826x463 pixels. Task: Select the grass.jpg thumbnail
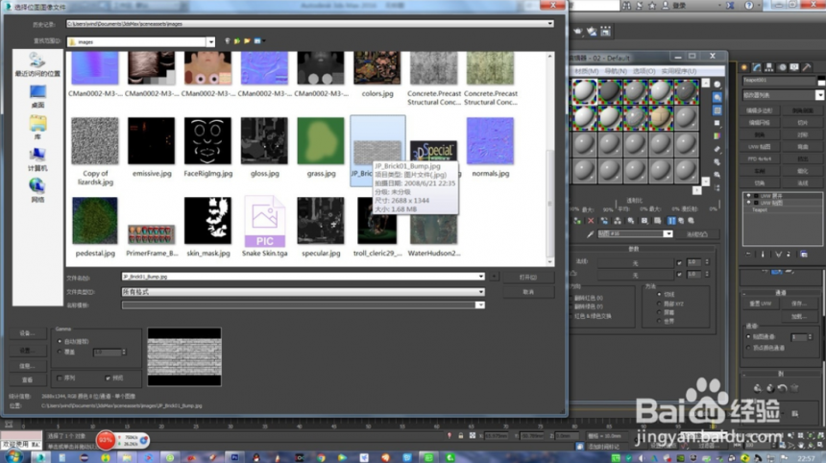[321, 141]
